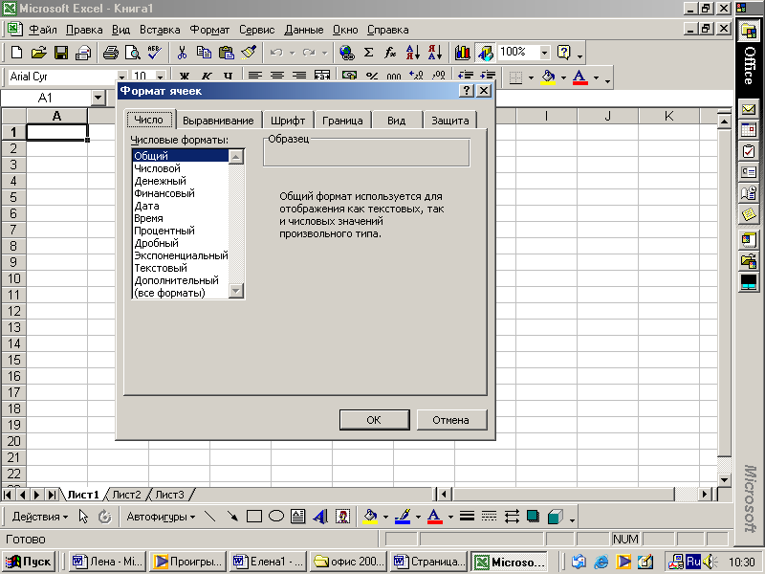Select Дата format in the list
765x574 pixels.
[181, 206]
